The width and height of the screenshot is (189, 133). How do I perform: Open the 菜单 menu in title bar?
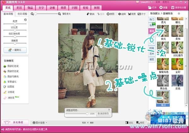(x=157, y=2)
